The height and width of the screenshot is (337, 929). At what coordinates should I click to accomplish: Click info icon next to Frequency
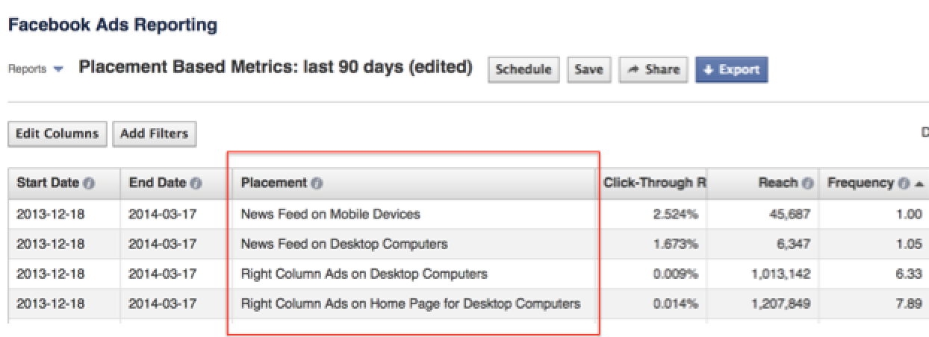point(903,183)
